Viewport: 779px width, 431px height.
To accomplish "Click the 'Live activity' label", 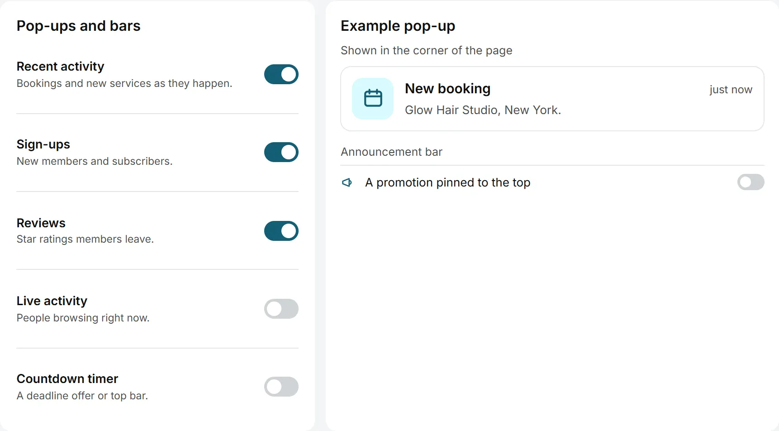I will click(52, 301).
